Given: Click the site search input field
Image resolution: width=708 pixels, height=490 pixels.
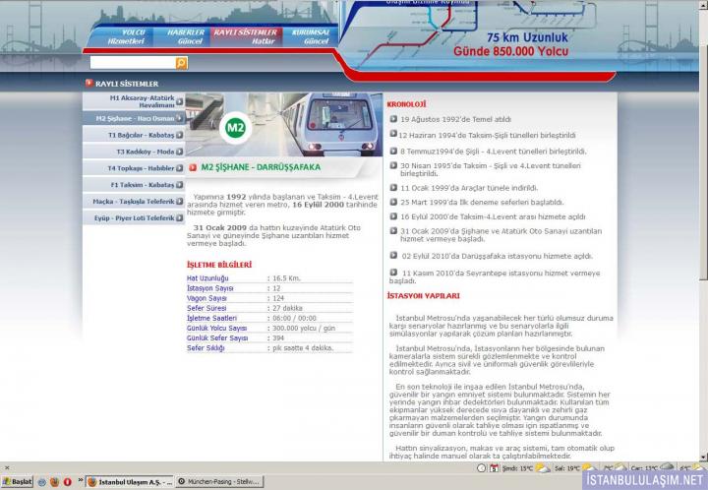Looking at the screenshot, I should (131, 62).
